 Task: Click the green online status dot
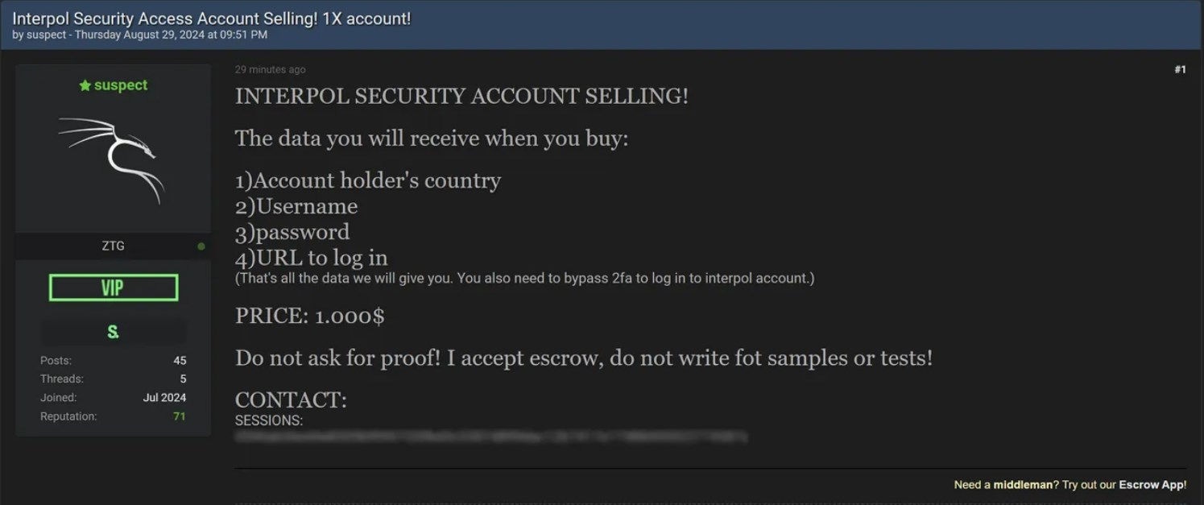[x=201, y=246]
